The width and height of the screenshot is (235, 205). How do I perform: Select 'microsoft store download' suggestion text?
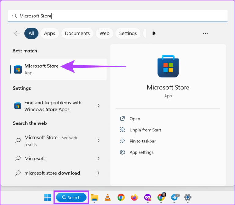pos(52,173)
